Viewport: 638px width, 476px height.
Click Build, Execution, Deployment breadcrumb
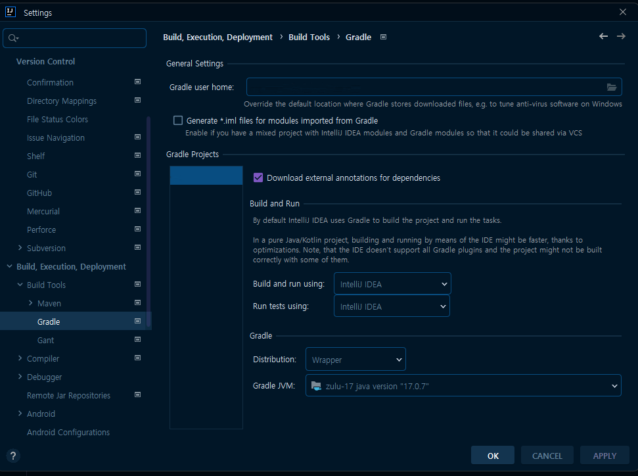(x=217, y=37)
